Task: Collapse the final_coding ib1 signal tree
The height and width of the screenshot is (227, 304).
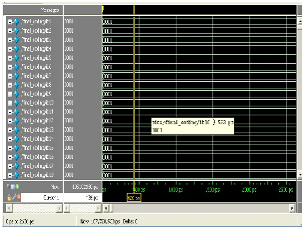Action: tap(10, 22)
